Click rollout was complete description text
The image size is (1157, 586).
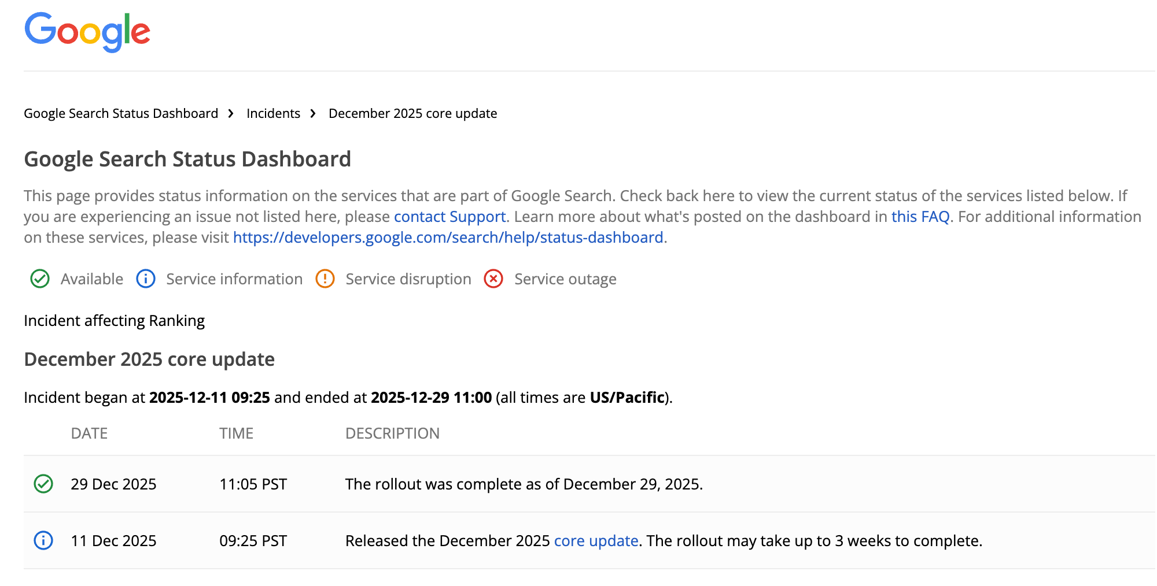pyautogui.click(x=524, y=484)
